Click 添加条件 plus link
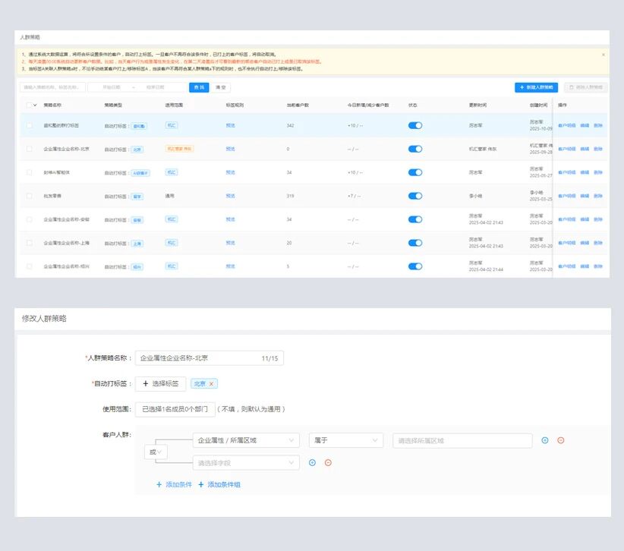624x551 pixels. coord(173,484)
